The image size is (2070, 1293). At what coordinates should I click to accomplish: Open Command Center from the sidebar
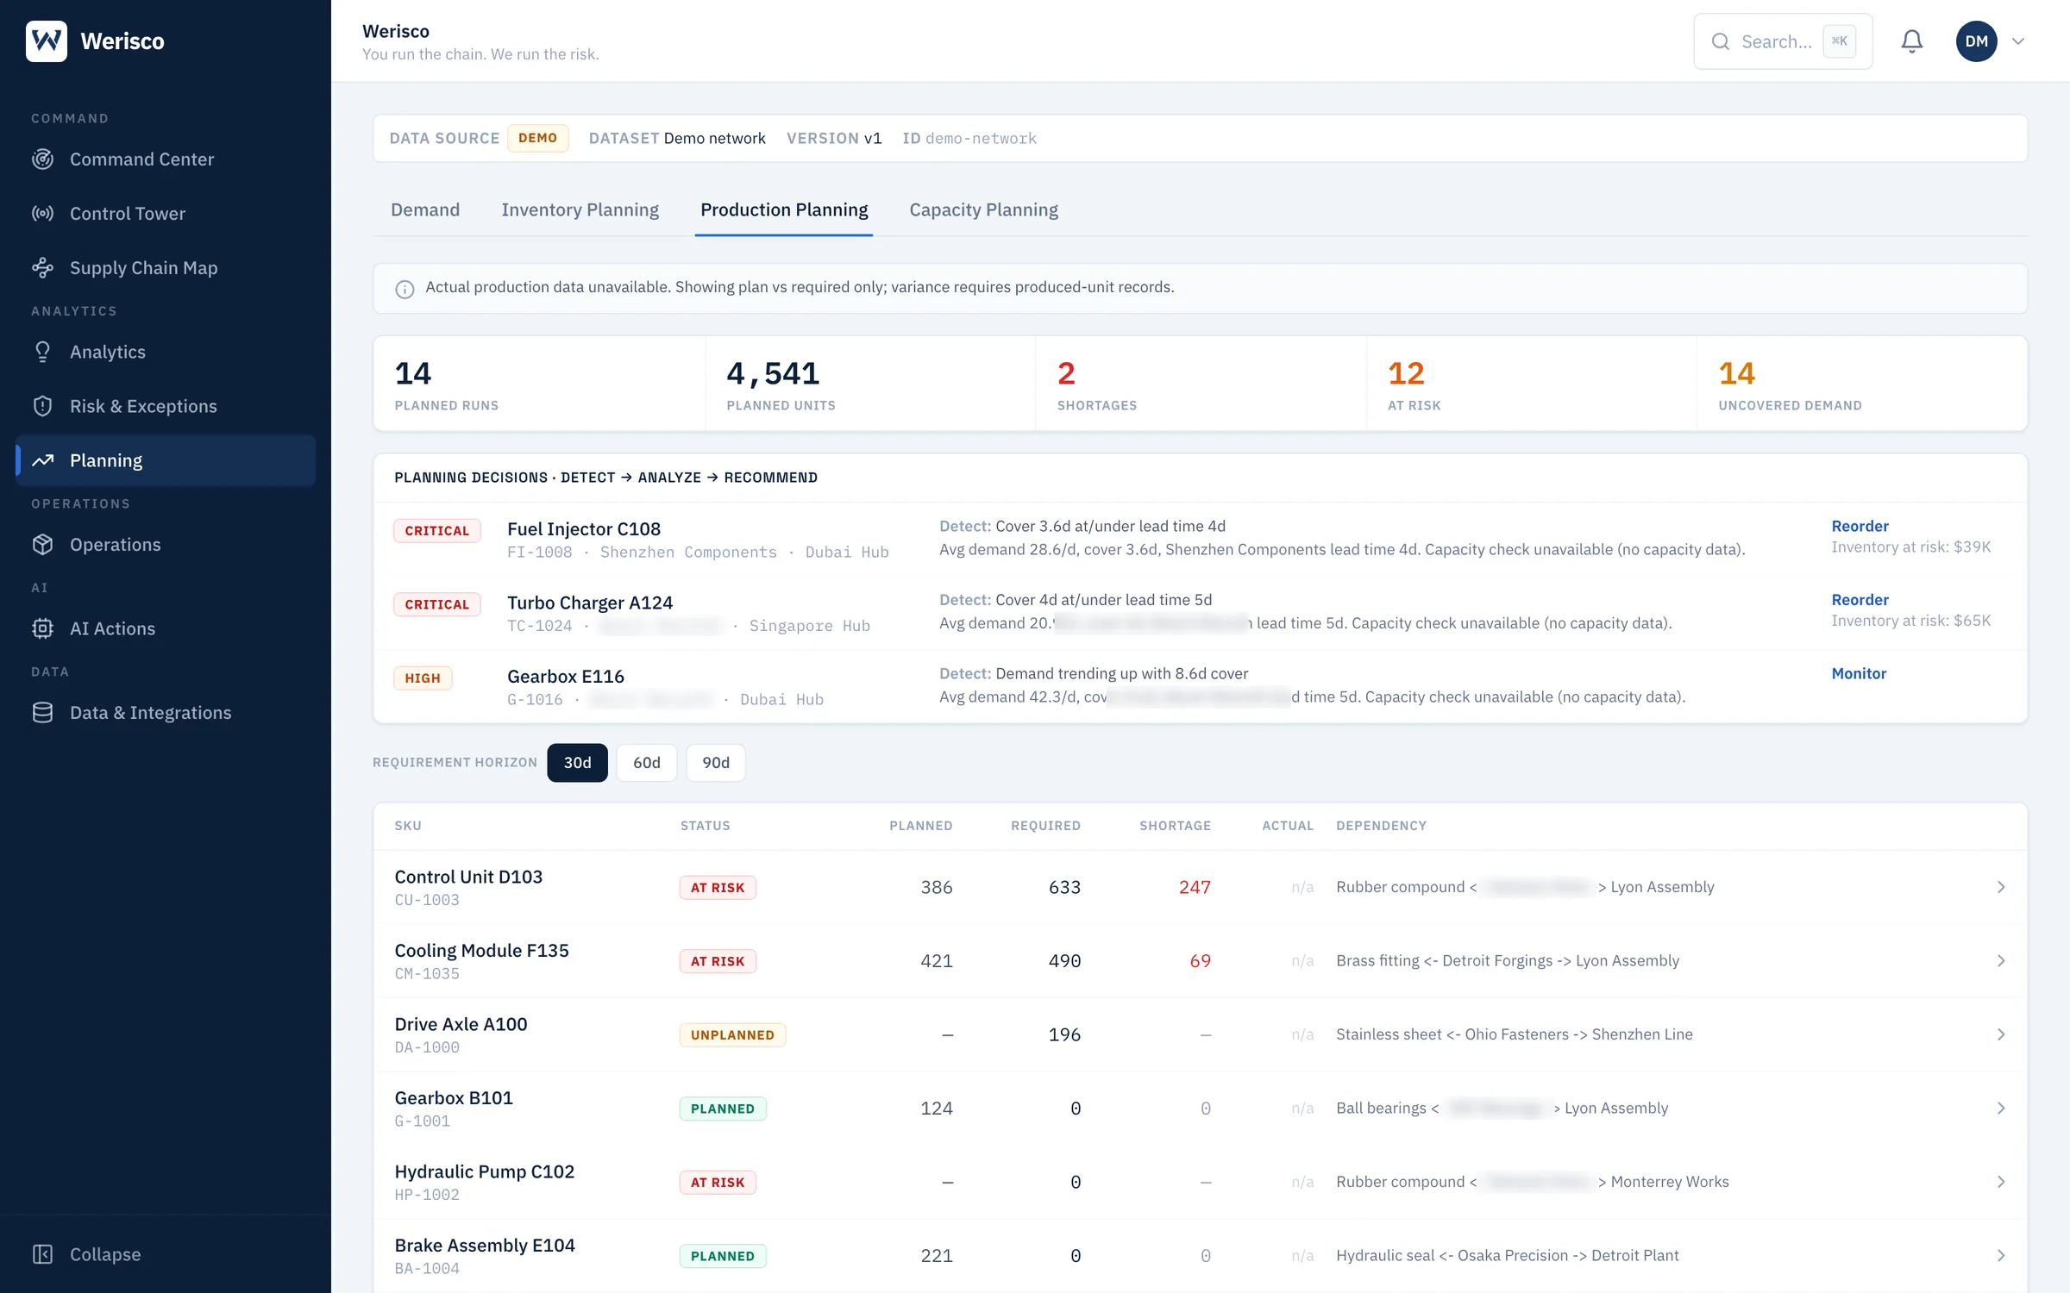166,159
